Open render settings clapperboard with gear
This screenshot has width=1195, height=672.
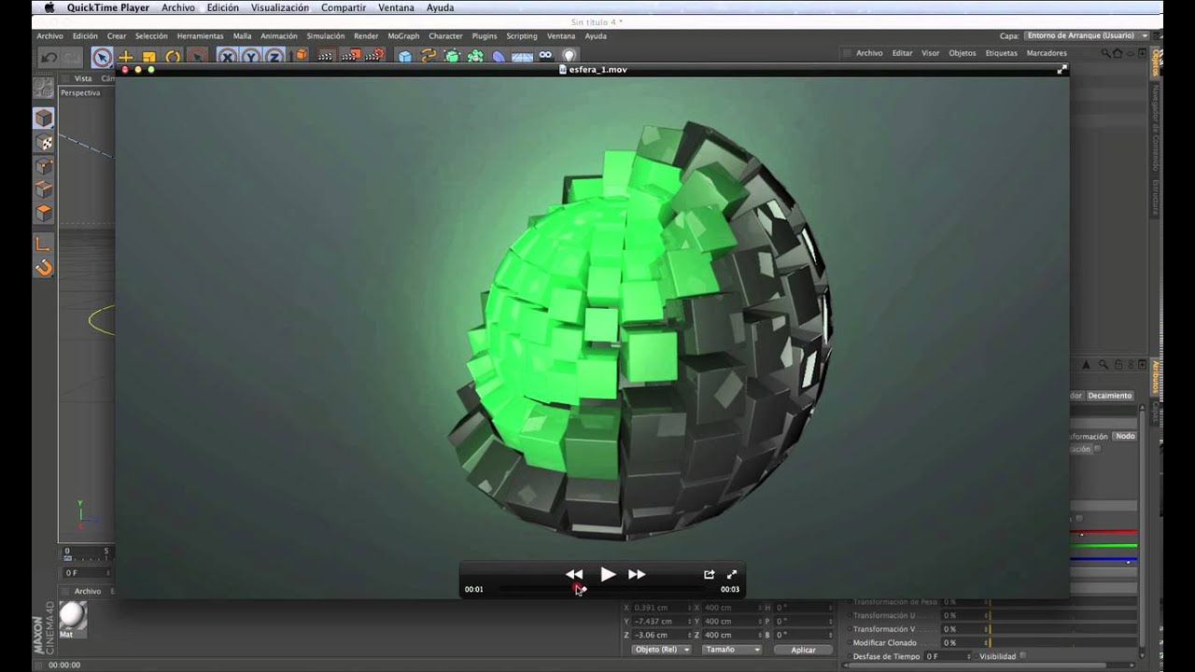pos(375,56)
